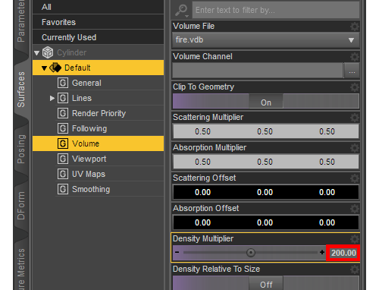Viewport: 379px width, 290px height.
Task: Click the Density Multiplier 200.00 value field
Action: click(x=343, y=253)
